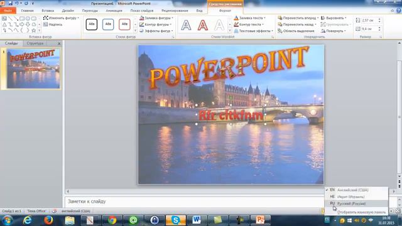The height and width of the screenshot is (226, 402).
Task: Apply the blue outlined WordArt style A
Action: (186, 25)
